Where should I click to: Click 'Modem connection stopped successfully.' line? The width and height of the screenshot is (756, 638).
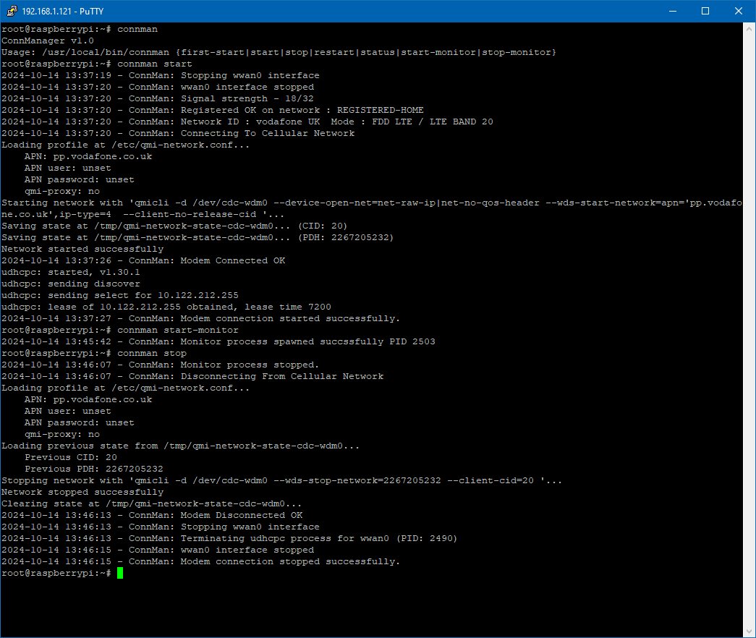point(201,561)
